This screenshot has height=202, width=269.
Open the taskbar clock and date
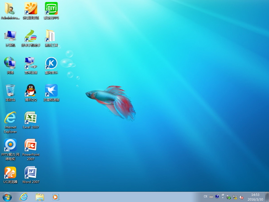255,197
